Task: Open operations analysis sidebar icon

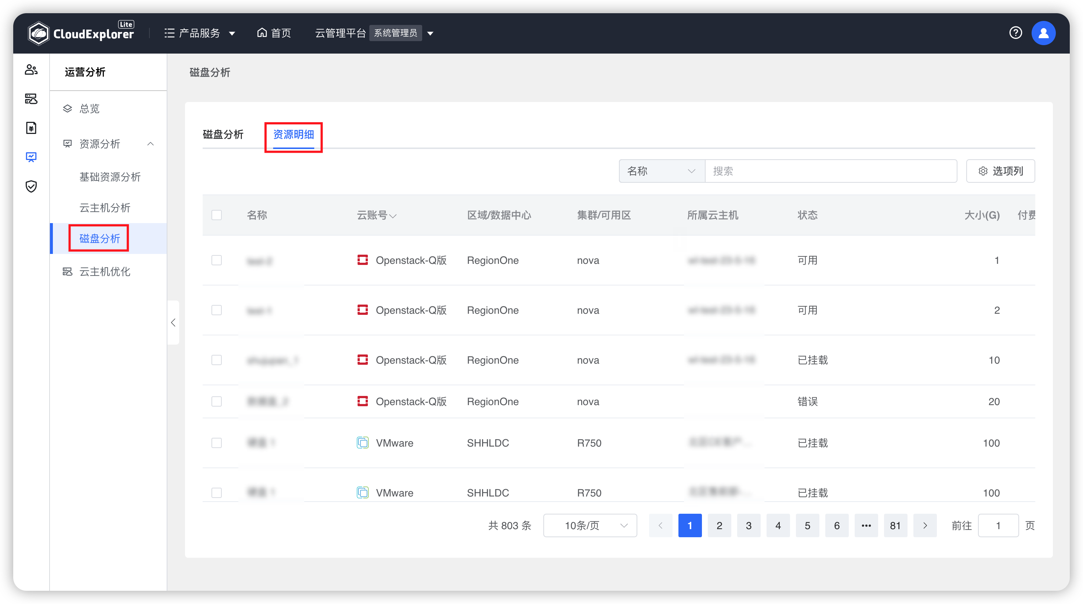Action: [31, 157]
